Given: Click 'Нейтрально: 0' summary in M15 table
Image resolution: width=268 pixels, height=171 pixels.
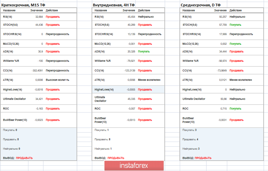Looking at the screenshot, I should click(11, 149).
